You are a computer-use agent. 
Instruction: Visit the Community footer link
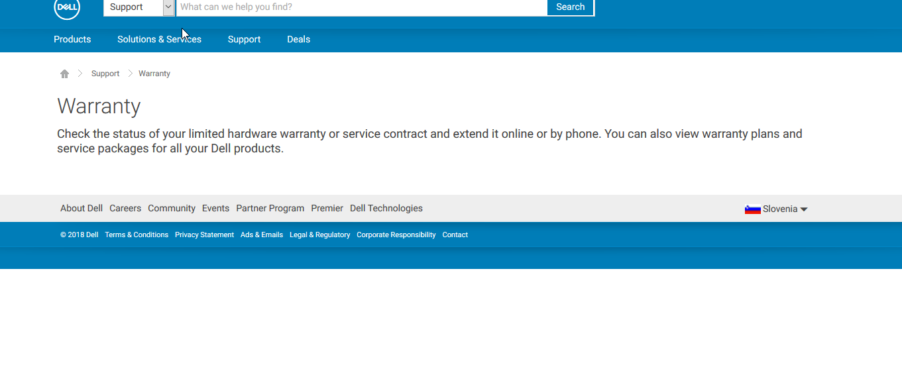pyautogui.click(x=172, y=208)
